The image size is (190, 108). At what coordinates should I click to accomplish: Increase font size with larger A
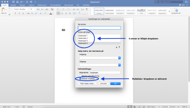click(38, 9)
